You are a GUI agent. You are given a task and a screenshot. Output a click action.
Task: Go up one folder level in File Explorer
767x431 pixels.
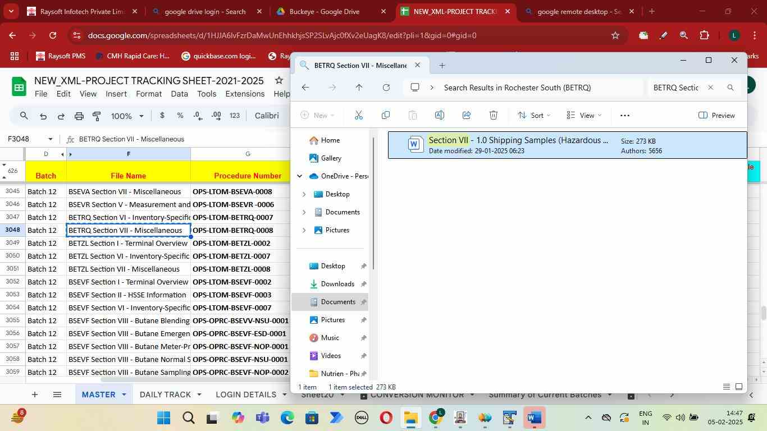pyautogui.click(x=359, y=88)
